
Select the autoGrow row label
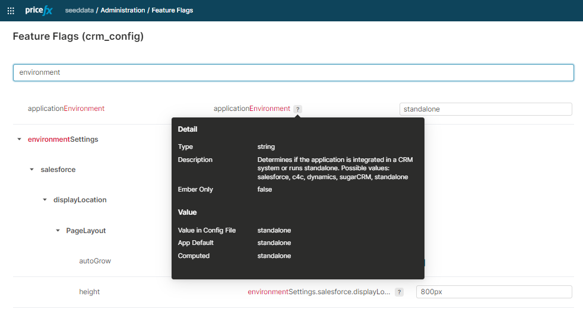(x=95, y=261)
